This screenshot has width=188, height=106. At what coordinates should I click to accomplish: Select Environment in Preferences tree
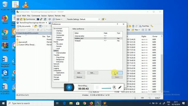58,29
